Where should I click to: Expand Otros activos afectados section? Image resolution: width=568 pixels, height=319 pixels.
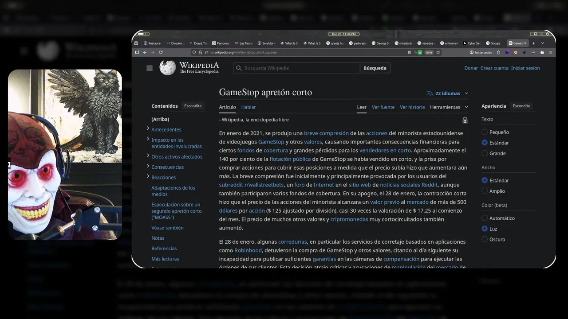coord(148,156)
